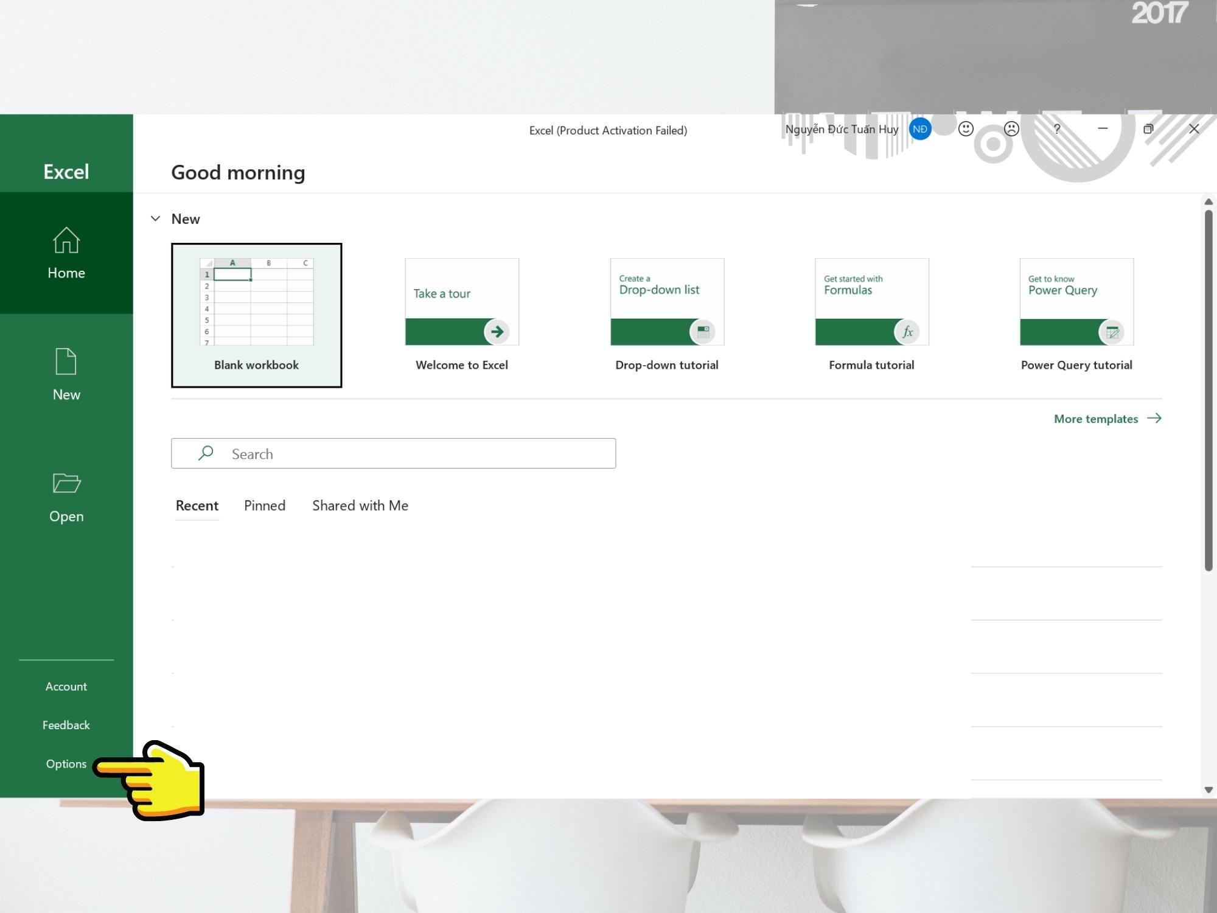The width and height of the screenshot is (1217, 913).
Task: Open the Drop-down tutorial template
Action: [x=667, y=315]
